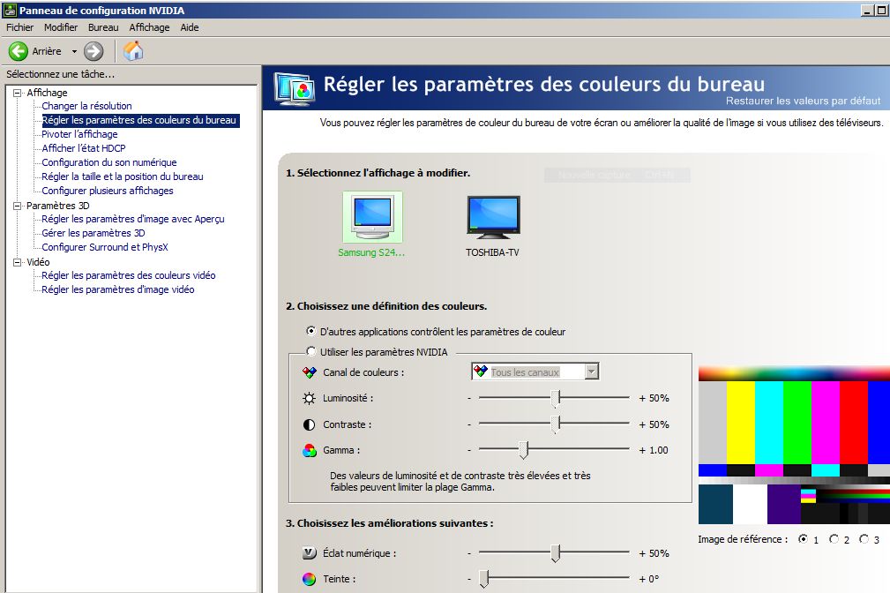Open "Régler les paramètres des couleurs vidéo"
This screenshot has height=593, width=890.
point(128,275)
